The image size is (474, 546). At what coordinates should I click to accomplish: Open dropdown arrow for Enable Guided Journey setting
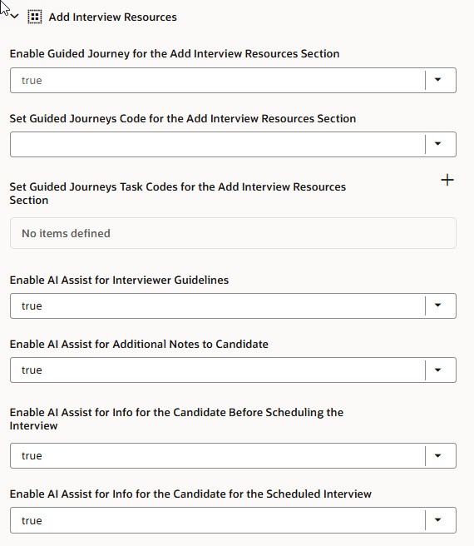coord(437,80)
